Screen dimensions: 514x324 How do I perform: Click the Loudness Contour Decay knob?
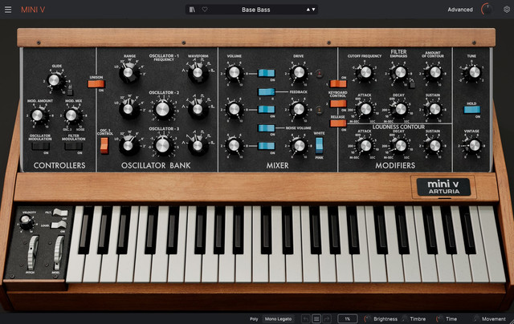400,145
